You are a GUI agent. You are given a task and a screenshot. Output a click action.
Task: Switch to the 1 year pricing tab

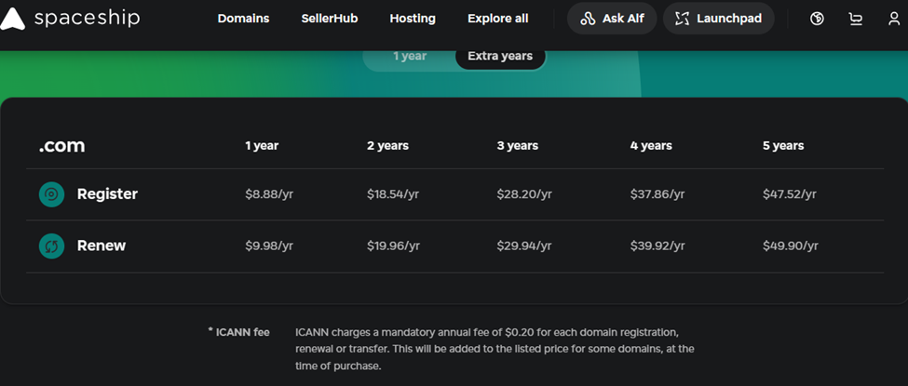pos(410,56)
